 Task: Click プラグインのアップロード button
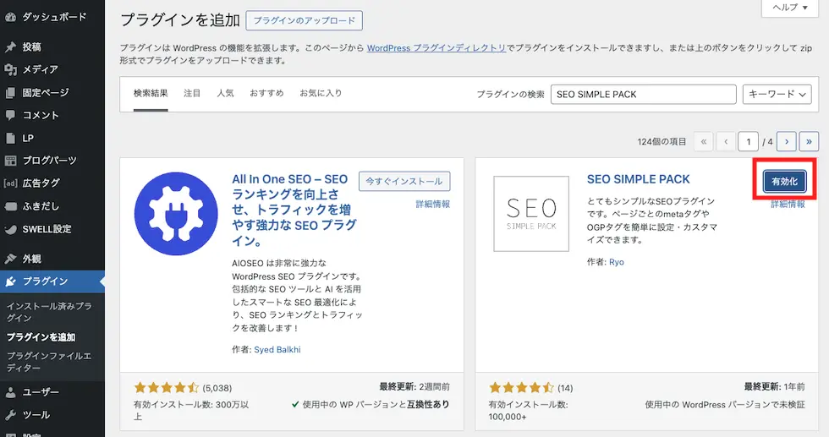(304, 20)
